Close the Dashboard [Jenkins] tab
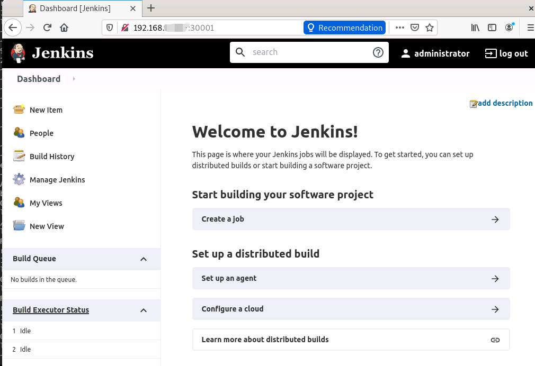Screen dimensions: 535x366 click(133, 8)
